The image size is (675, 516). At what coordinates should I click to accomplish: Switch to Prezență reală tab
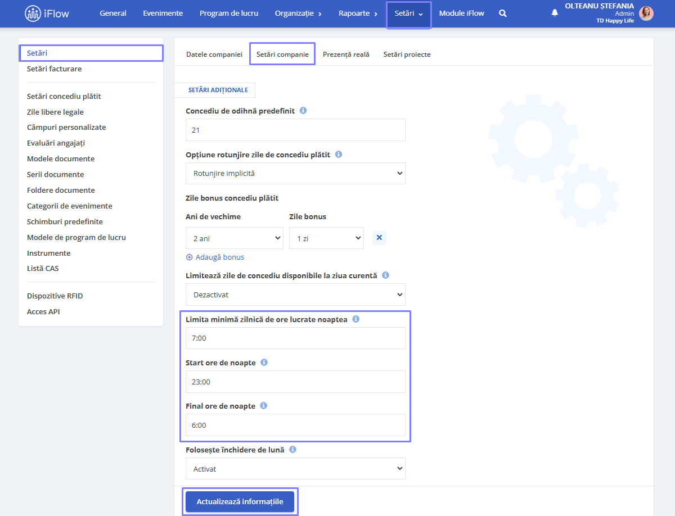346,55
